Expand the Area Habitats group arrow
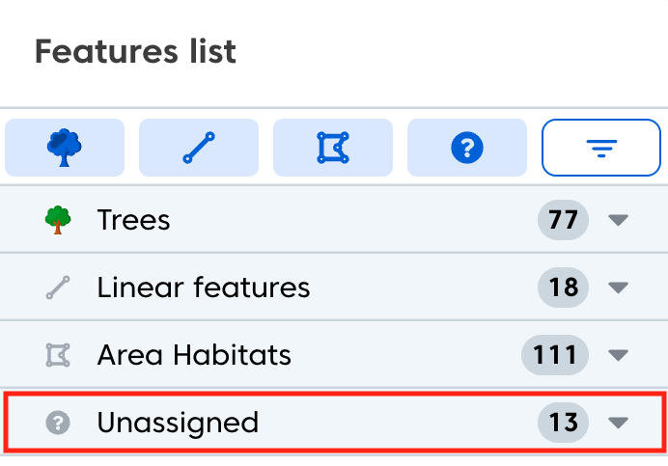 pos(619,355)
